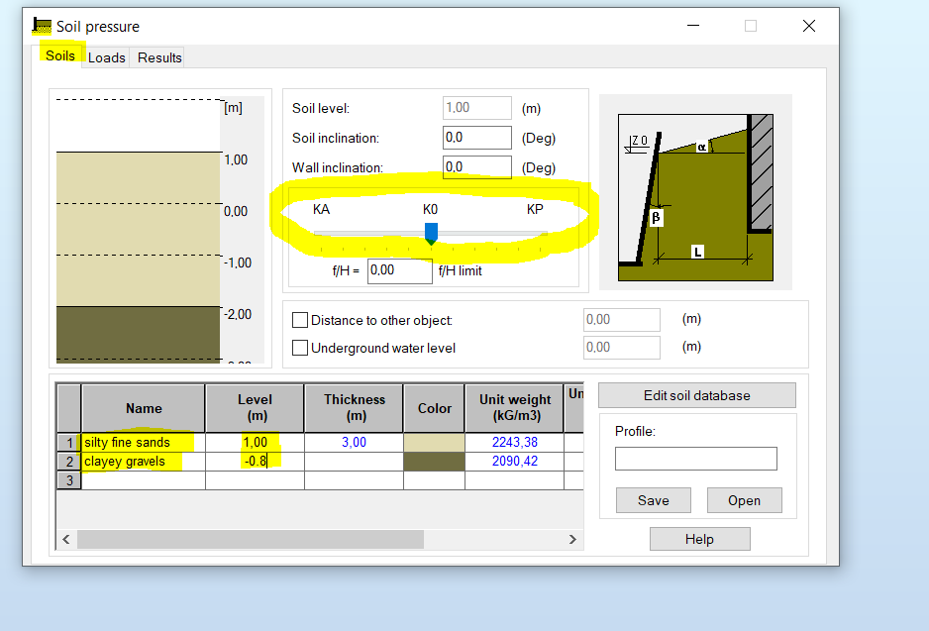Switch to the Results tab
This screenshot has width=929, height=631.
tap(156, 57)
